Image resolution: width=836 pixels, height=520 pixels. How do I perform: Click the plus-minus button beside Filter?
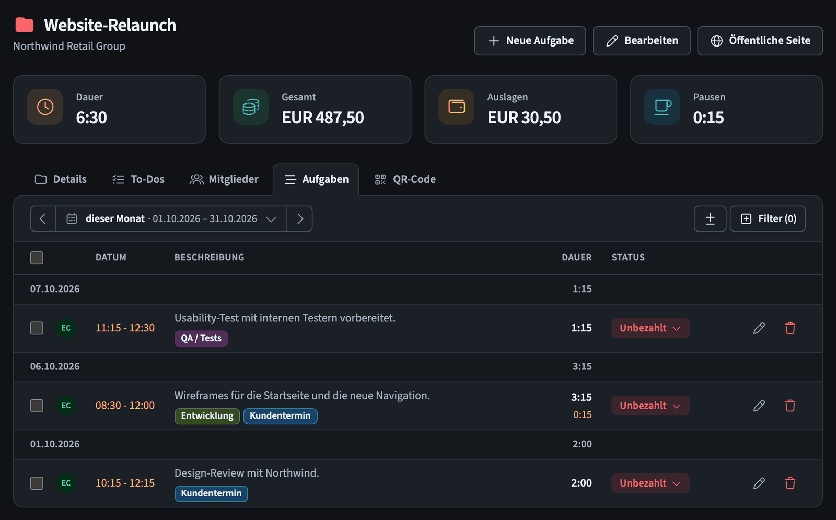[x=710, y=219]
